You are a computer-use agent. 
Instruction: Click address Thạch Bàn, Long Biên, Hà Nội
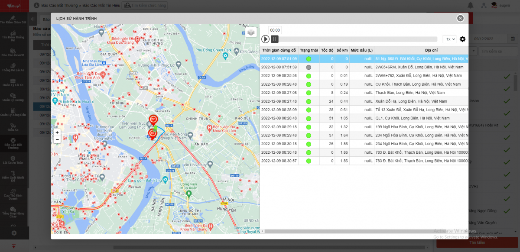pos(410,93)
